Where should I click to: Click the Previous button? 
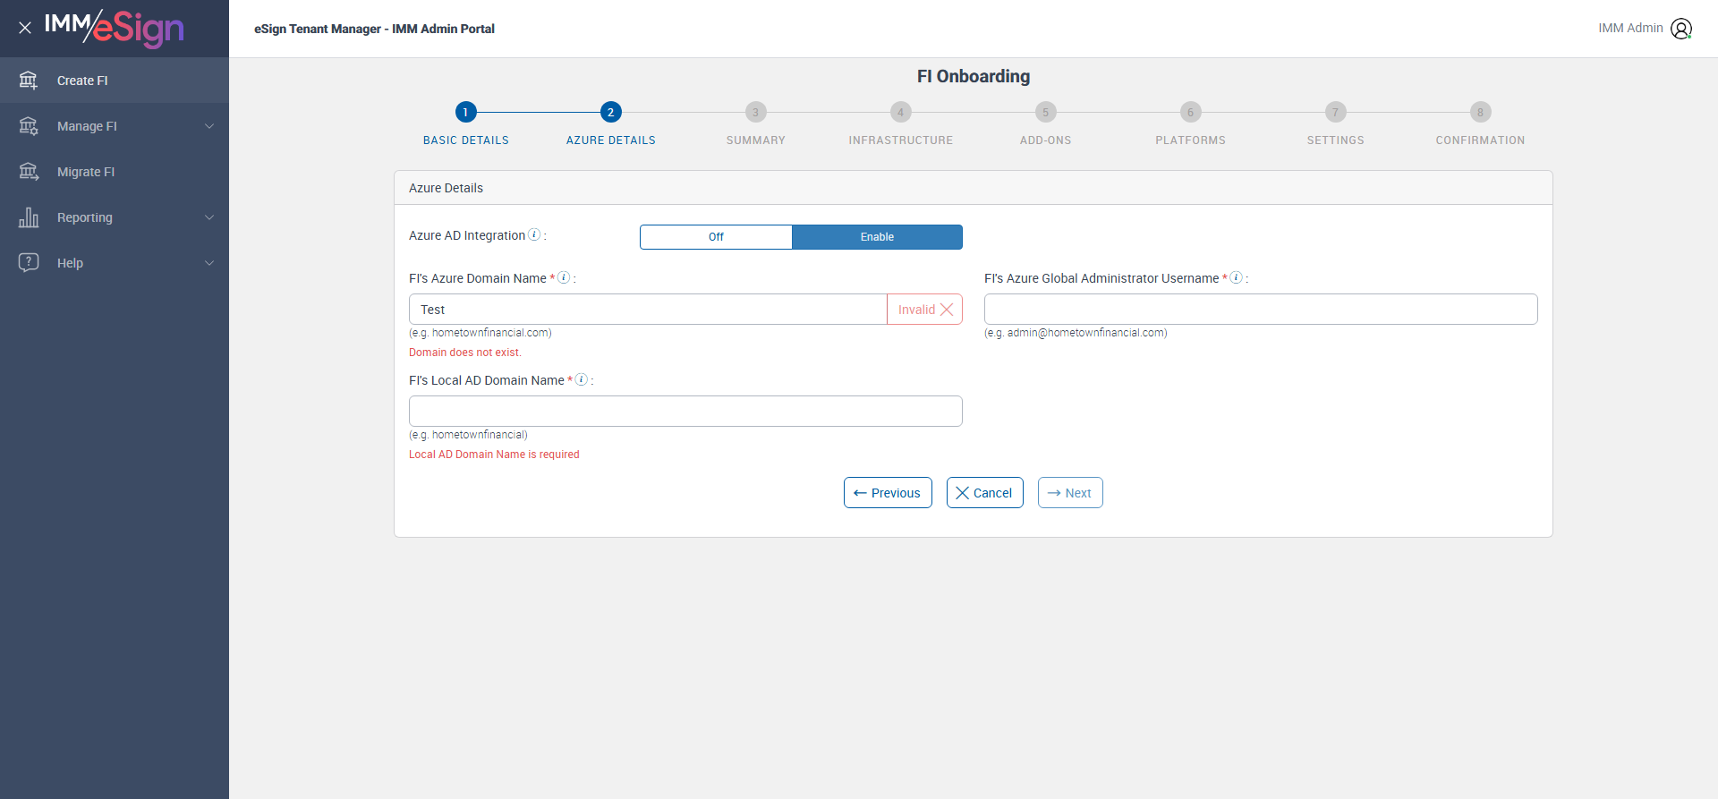click(888, 493)
